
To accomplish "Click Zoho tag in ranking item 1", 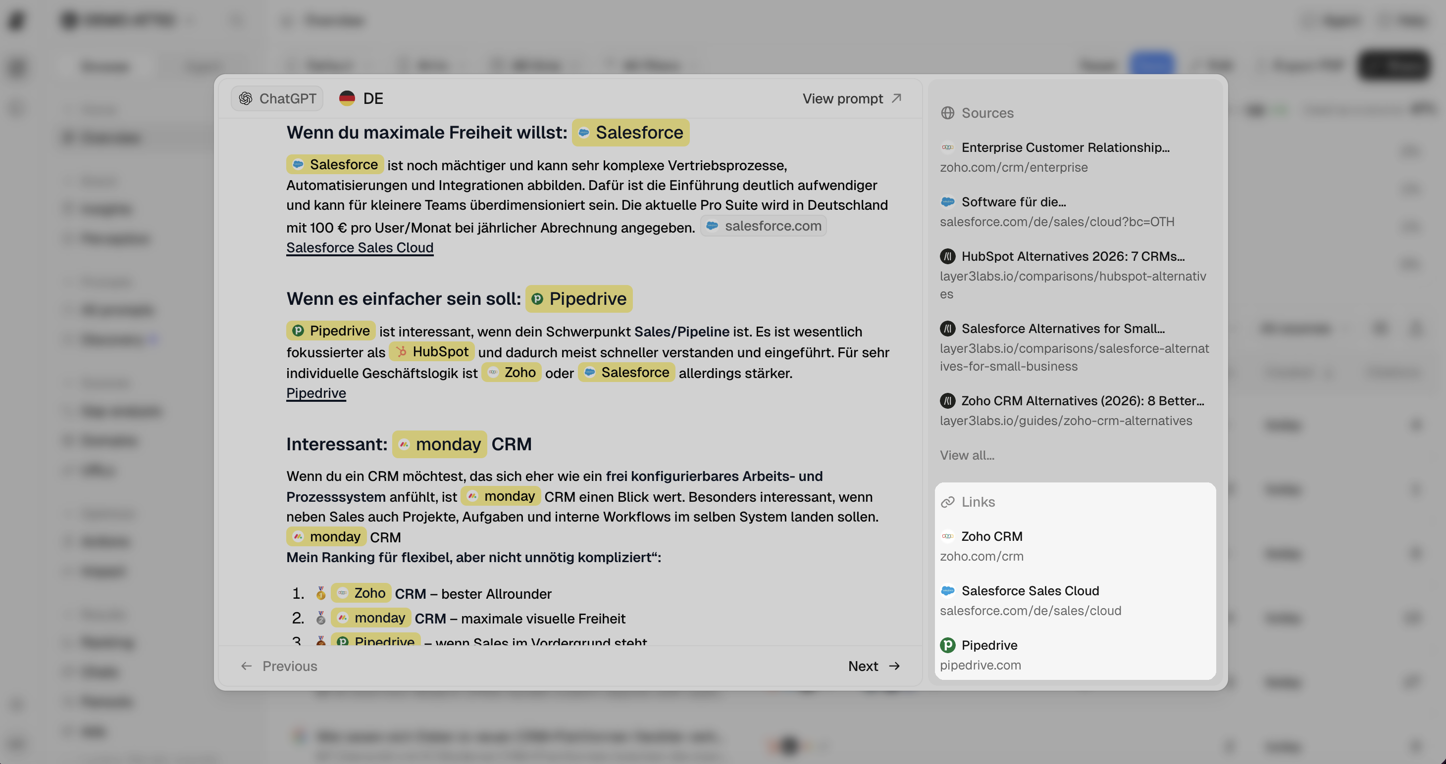I will click(x=361, y=593).
